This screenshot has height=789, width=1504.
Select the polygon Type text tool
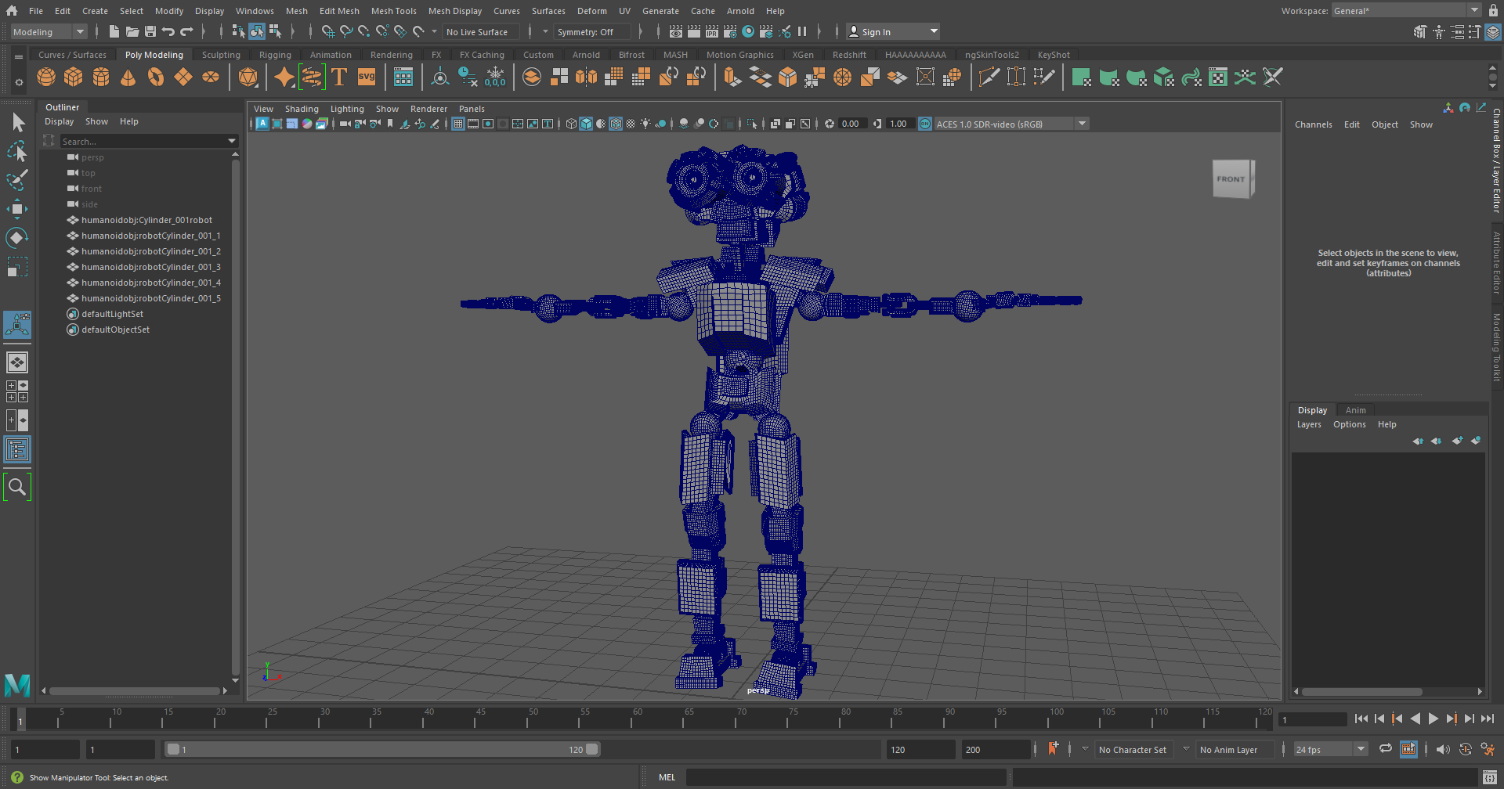pyautogui.click(x=339, y=77)
